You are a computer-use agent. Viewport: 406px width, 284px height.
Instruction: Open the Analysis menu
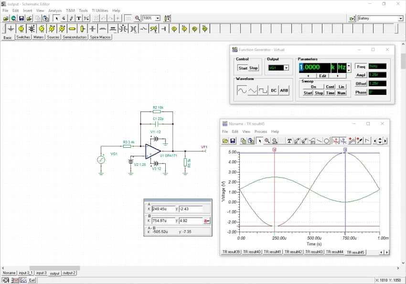click(55, 10)
